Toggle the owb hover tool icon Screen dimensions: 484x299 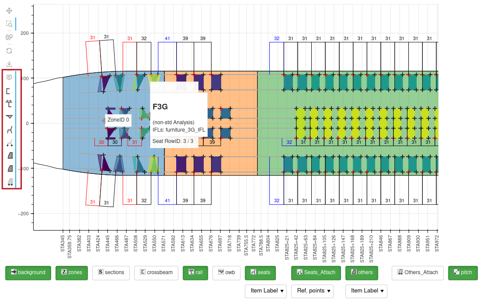9,117
